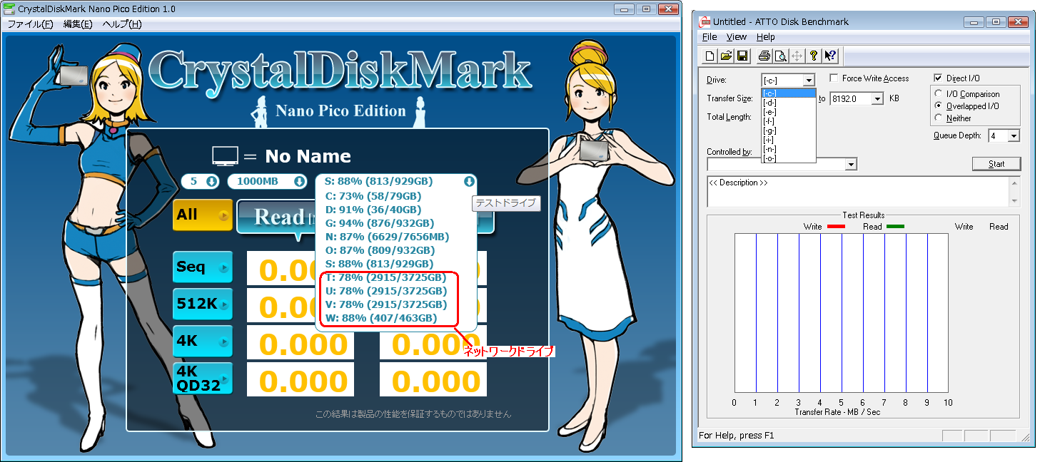Open the 編集(E) menu in CrystalDiskMark
This screenshot has height=462, width=1045.
point(78,24)
